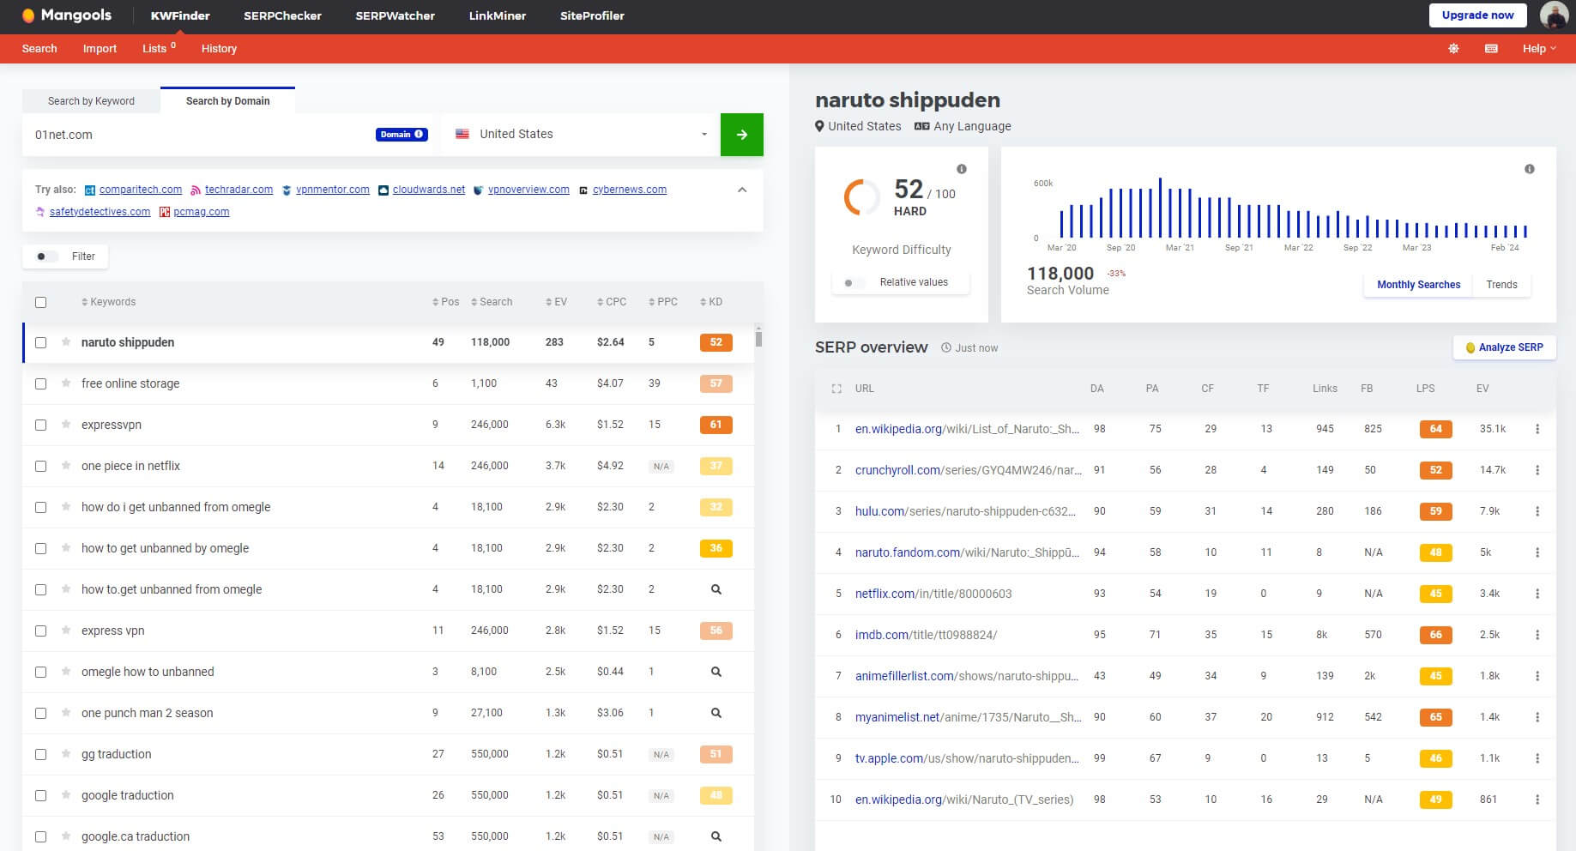Check the how do i get unbanned from omegle checkbox

[40, 507]
